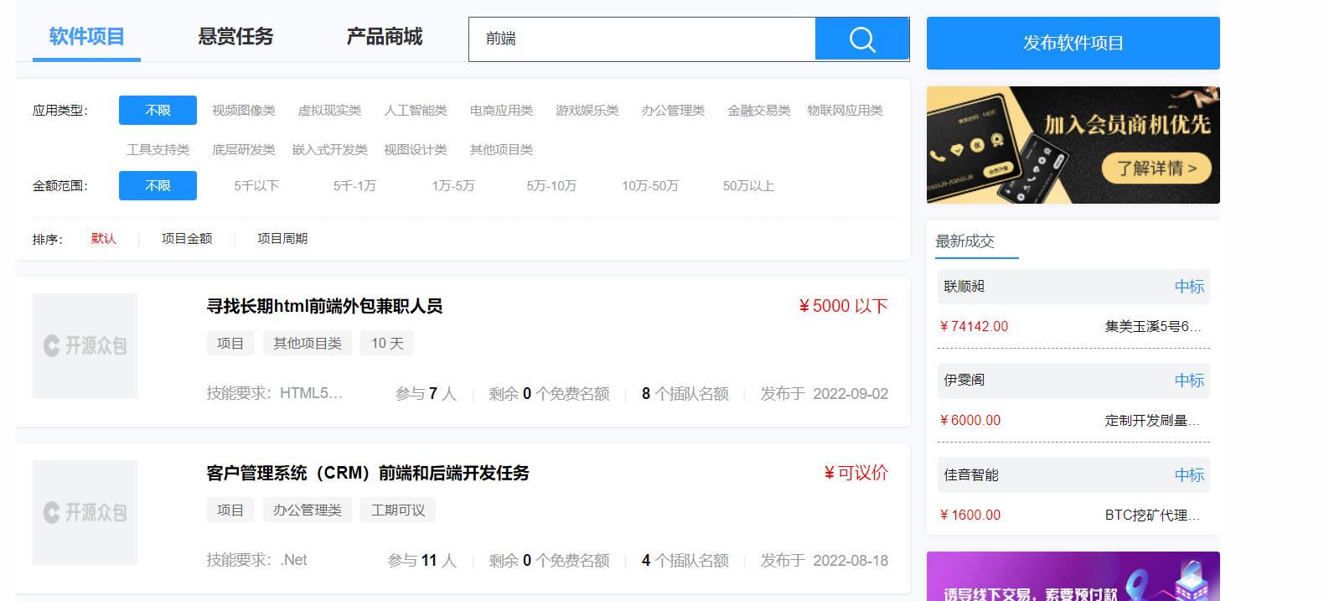Filter by 嵌入式开发类

[329, 150]
